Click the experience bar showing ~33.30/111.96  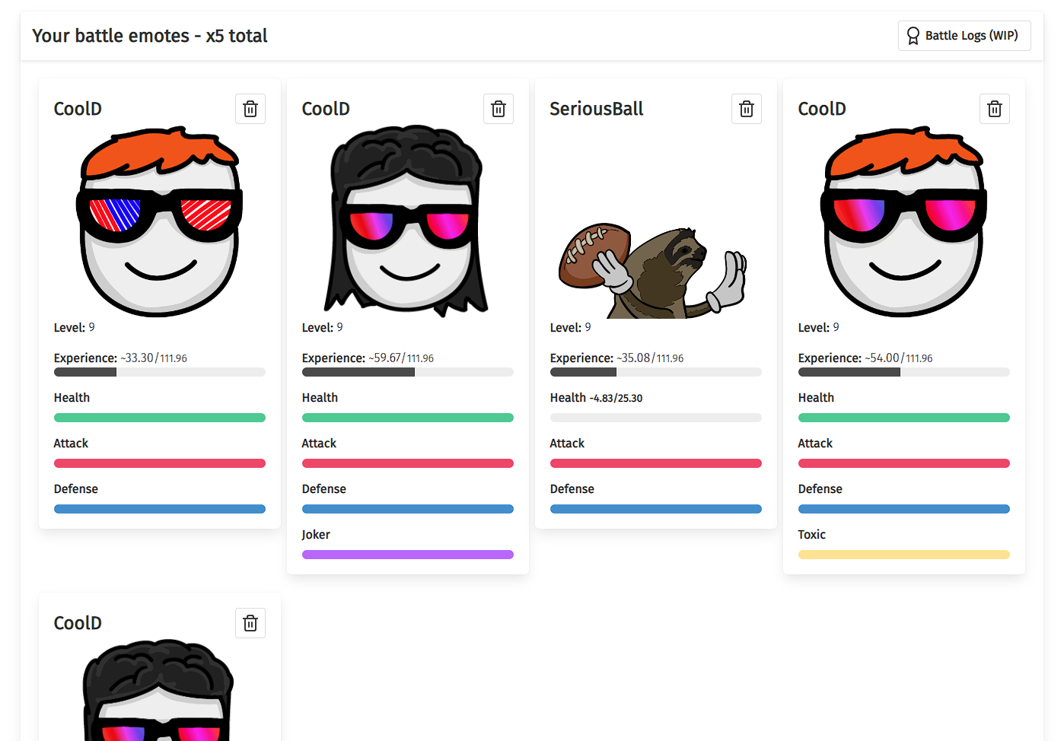160,372
